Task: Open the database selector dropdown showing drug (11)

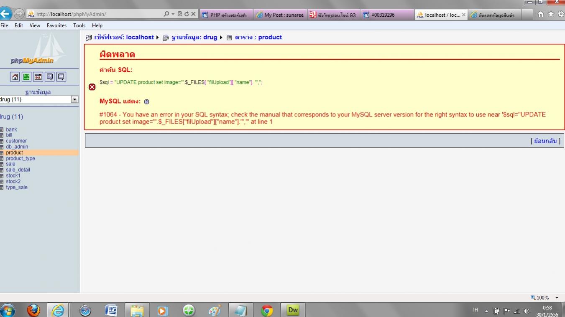Action: (39, 99)
